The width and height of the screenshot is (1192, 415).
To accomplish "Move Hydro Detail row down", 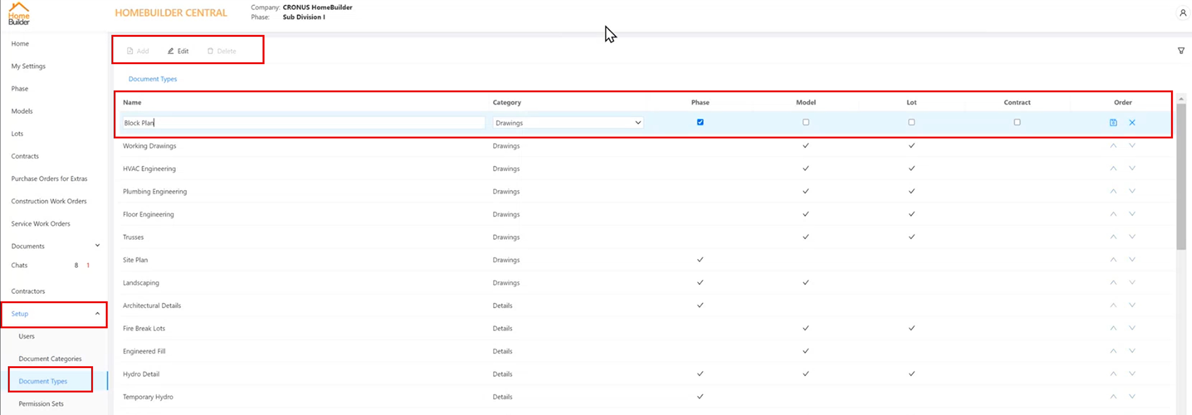I will point(1132,374).
